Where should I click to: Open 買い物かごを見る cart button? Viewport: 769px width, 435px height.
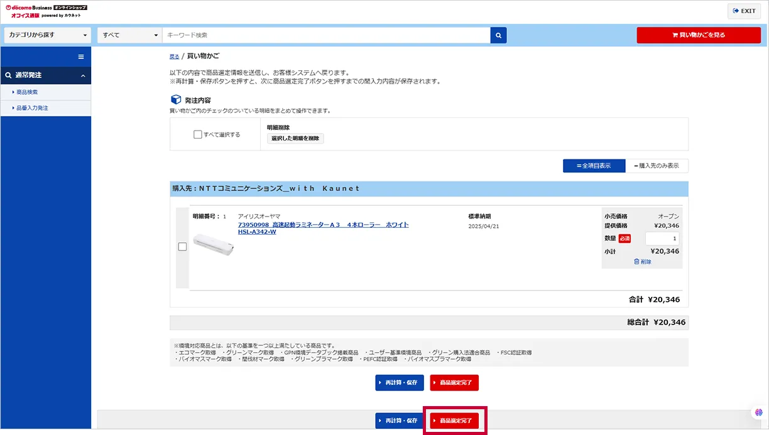click(x=698, y=35)
